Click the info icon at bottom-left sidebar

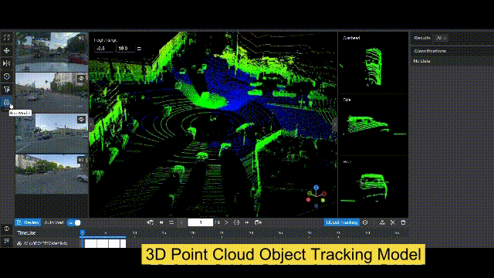(7, 229)
